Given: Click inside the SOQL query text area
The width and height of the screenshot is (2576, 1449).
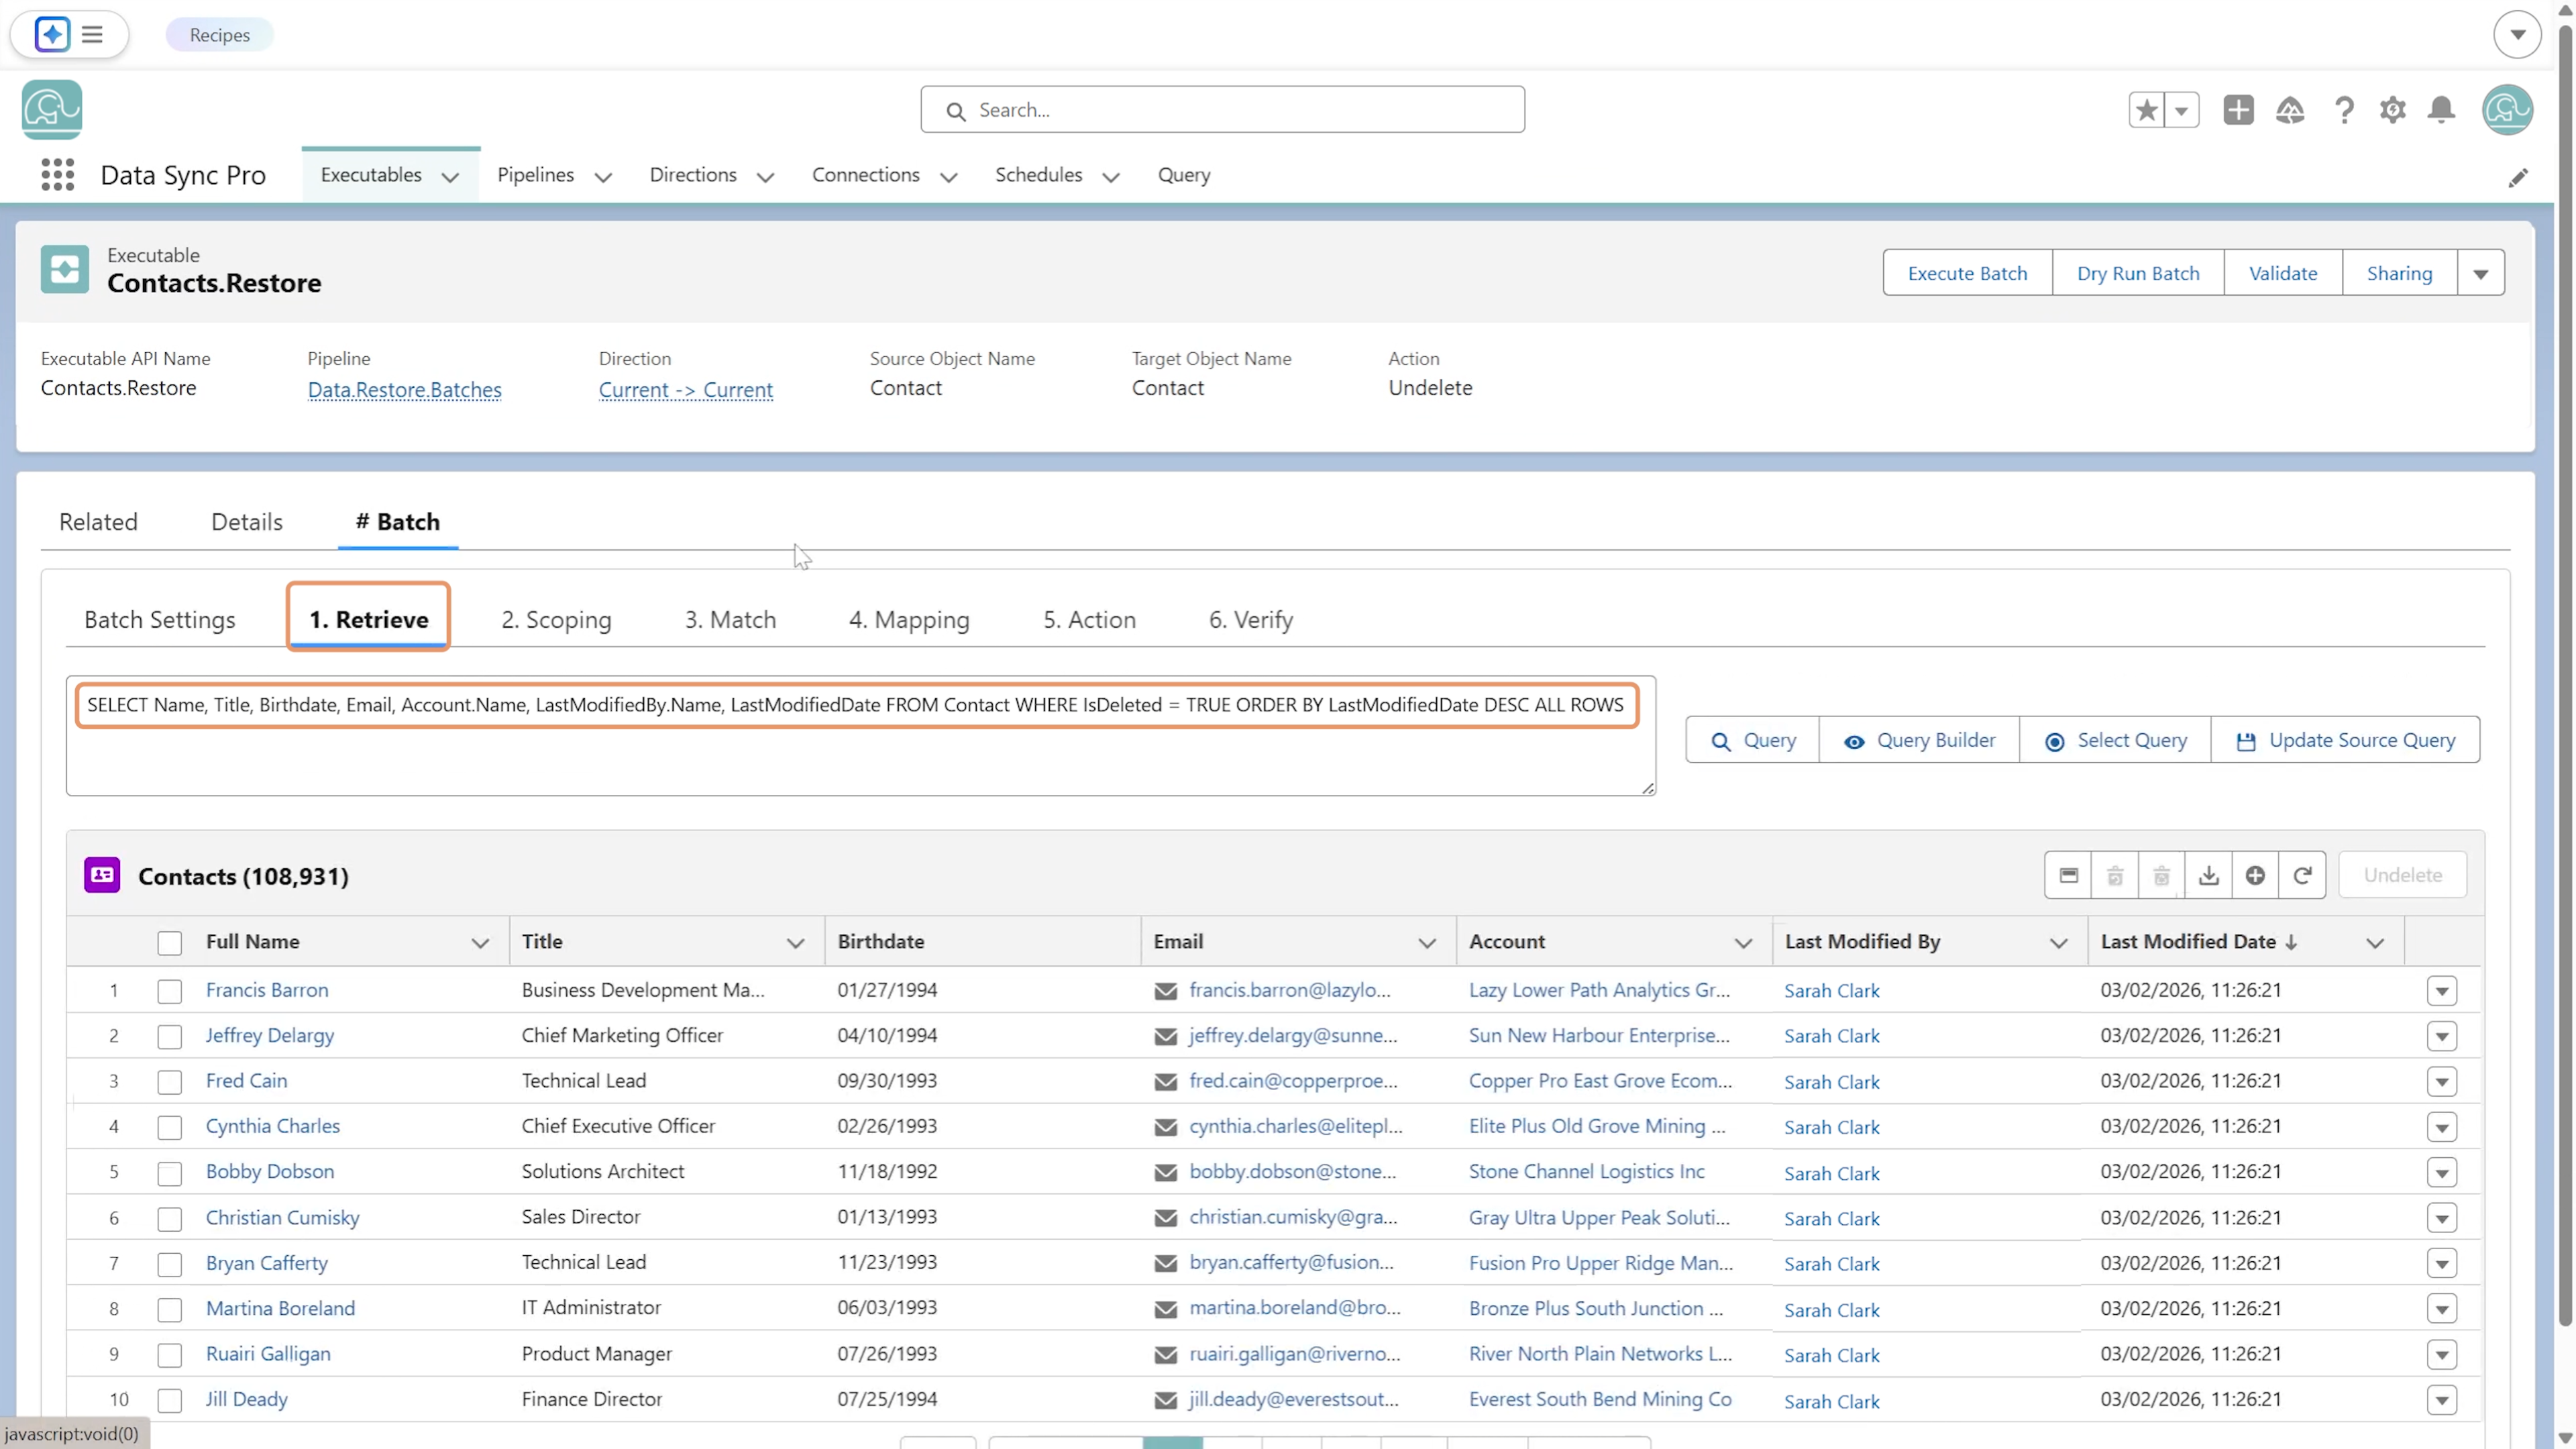Looking at the screenshot, I should tap(860, 737).
